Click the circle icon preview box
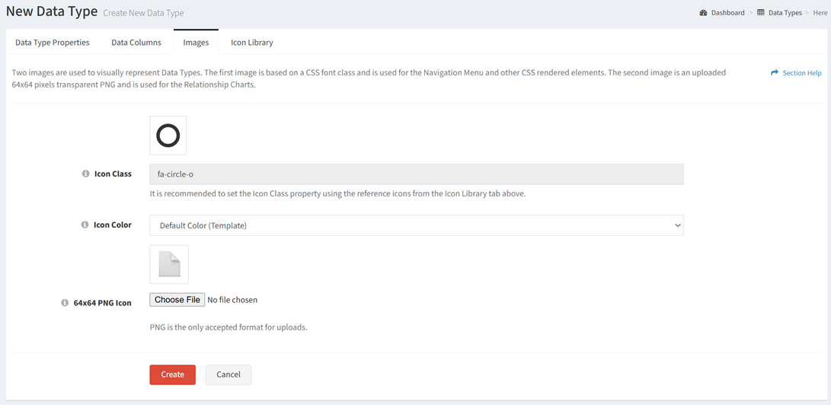This screenshot has height=405, width=831. pos(168,136)
